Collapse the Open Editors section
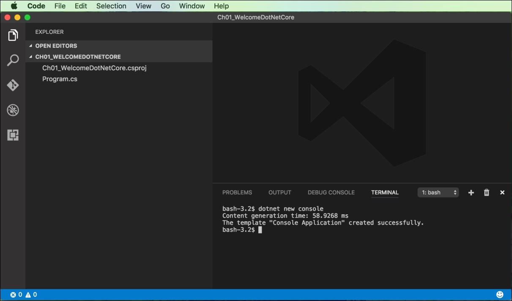This screenshot has width=512, height=301. pyautogui.click(x=118, y=46)
